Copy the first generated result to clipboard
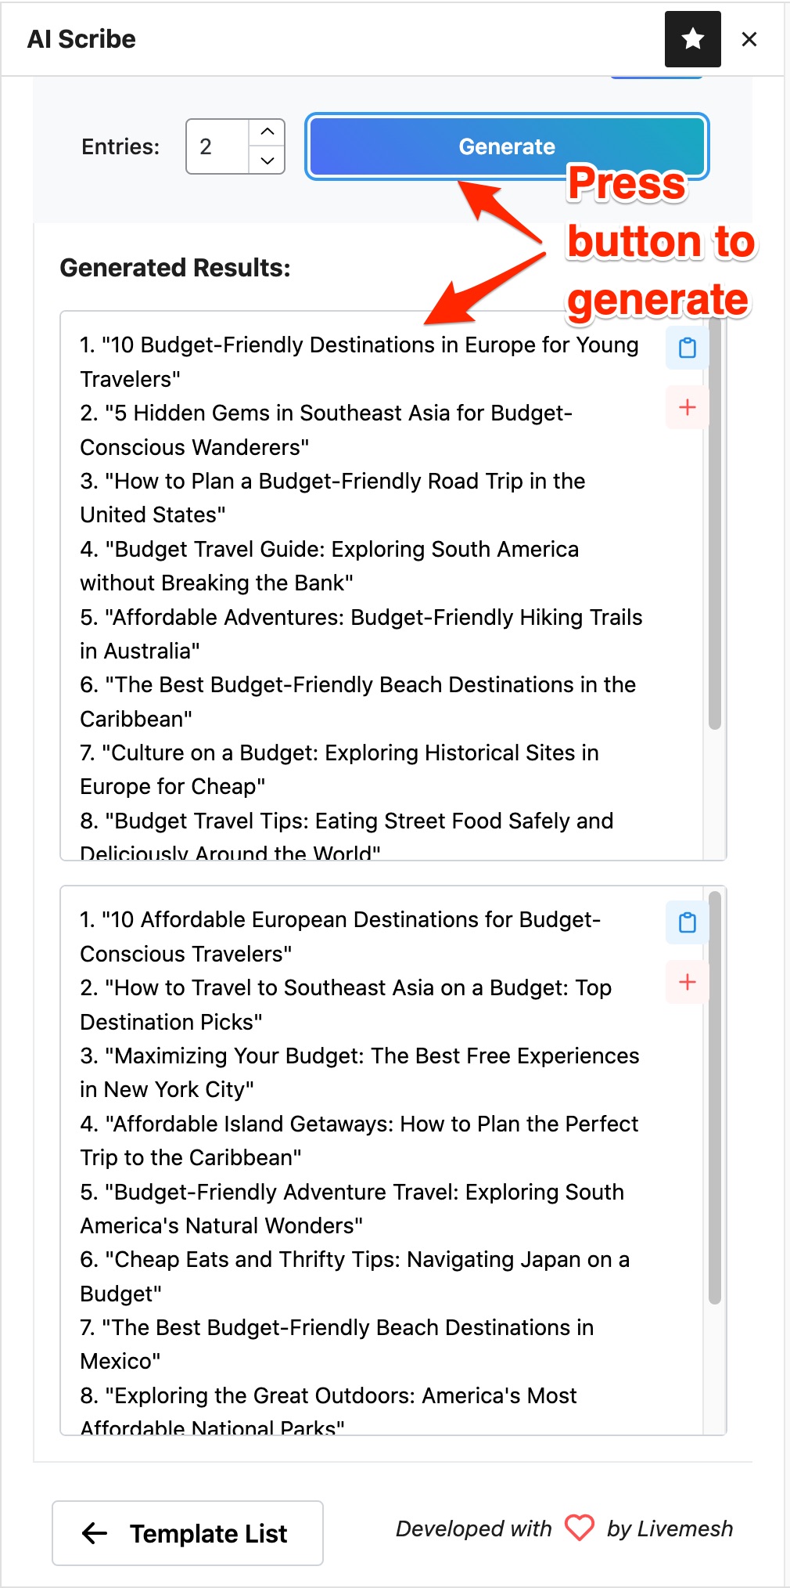Viewport: 790px width, 1588px height. (x=687, y=348)
